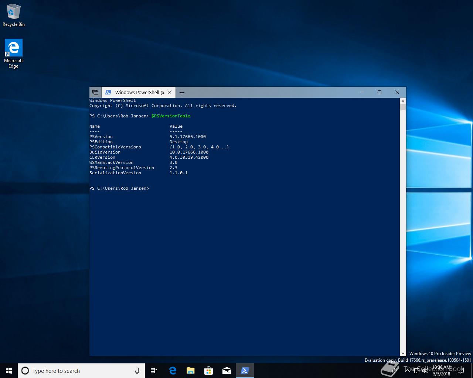This screenshot has width=473, height=378.
Task: Click the WSManStackVersion row name
Action: (111, 162)
